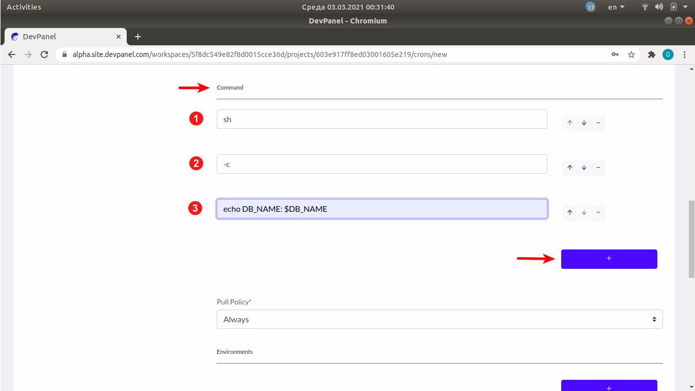Move the "-c" argument up using the up arrow
Screen dimensions: 695x391
[x=570, y=167]
